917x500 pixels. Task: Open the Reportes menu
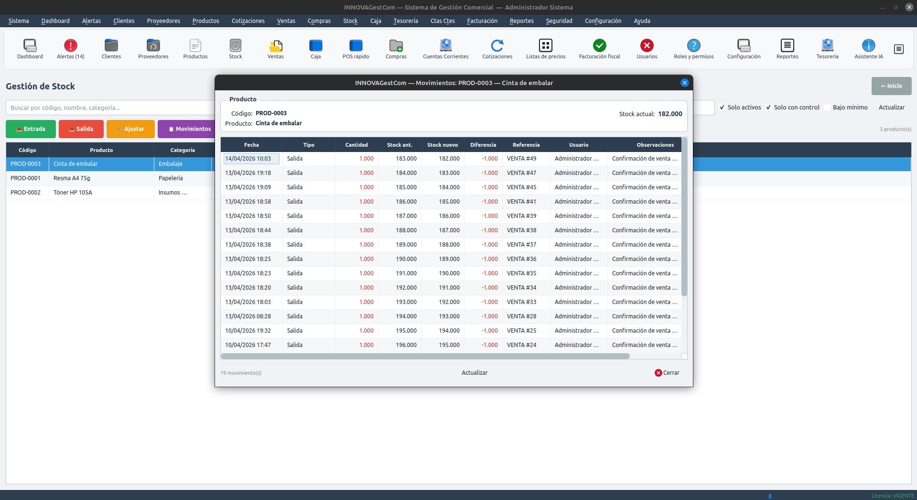(521, 21)
